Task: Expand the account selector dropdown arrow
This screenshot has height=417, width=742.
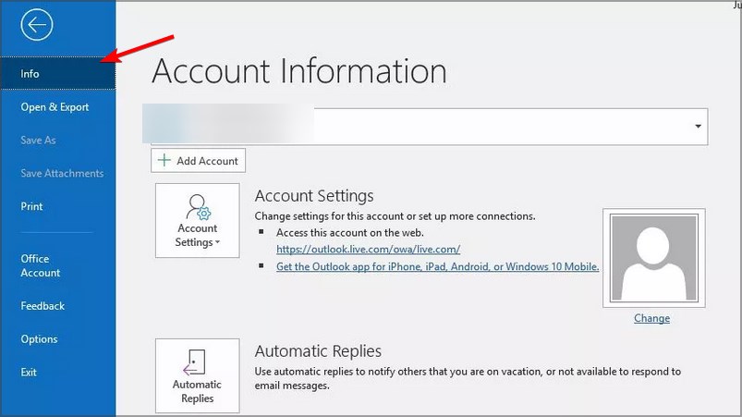Action: coord(698,126)
